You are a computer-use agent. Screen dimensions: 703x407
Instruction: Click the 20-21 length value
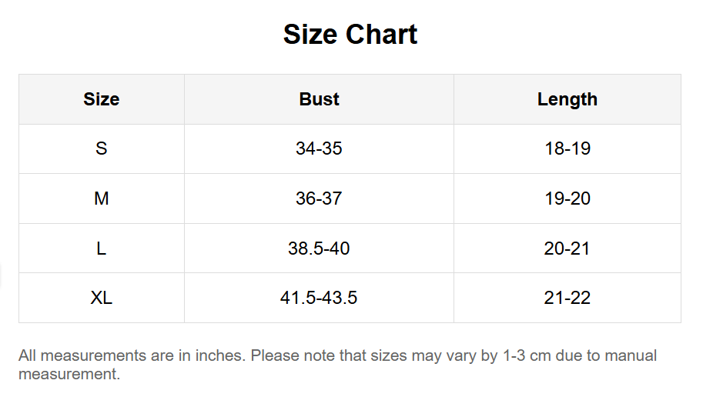(x=567, y=249)
